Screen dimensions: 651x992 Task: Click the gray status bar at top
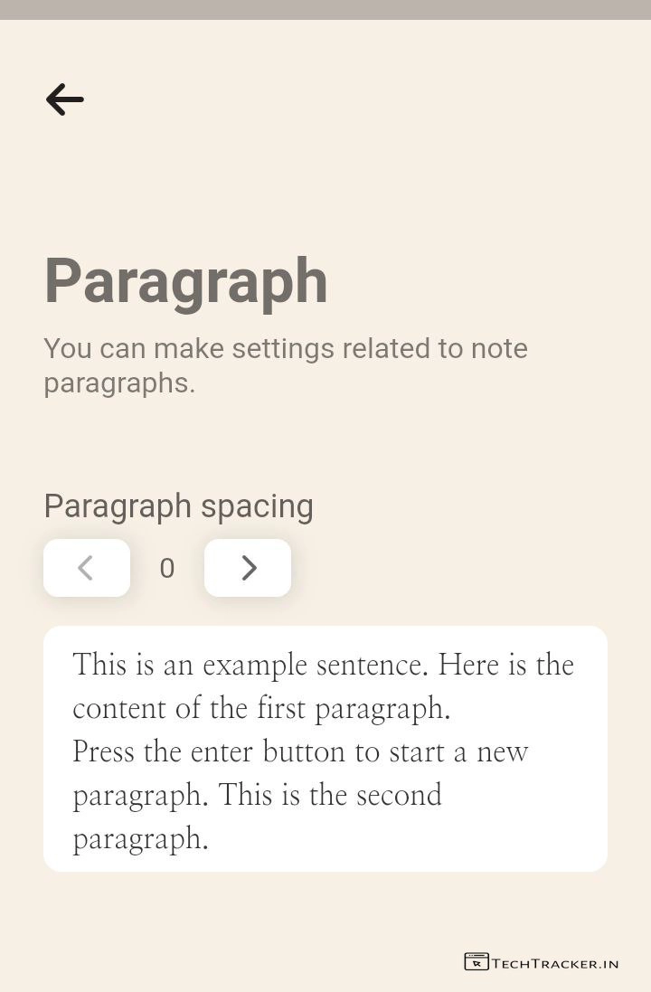pos(325,9)
